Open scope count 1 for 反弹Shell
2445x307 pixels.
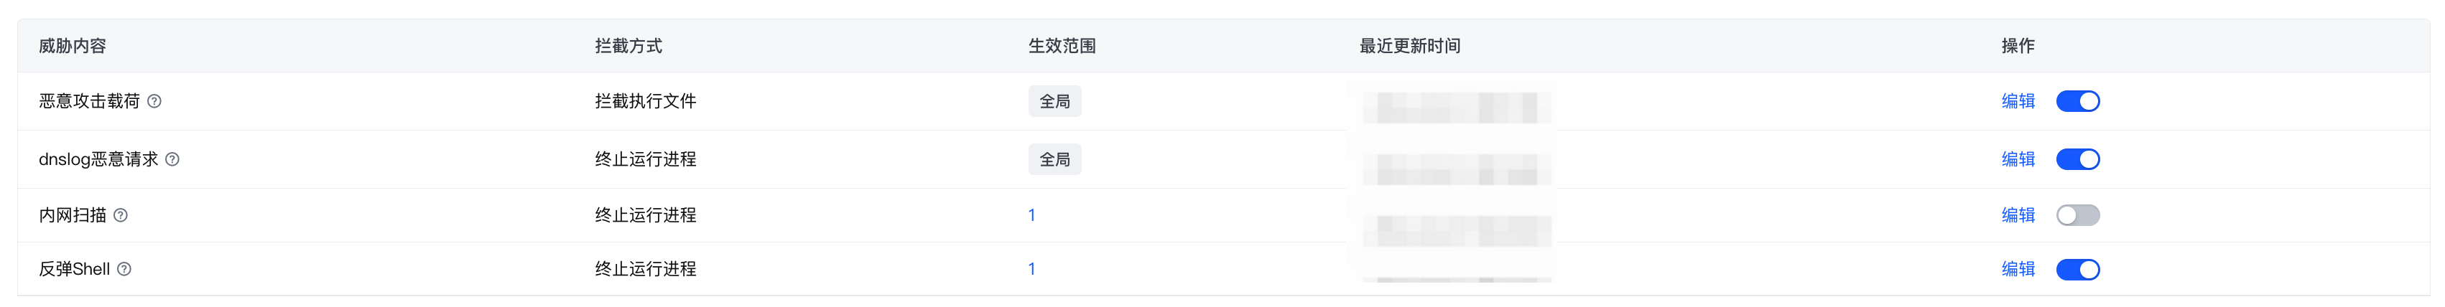coord(1031,269)
